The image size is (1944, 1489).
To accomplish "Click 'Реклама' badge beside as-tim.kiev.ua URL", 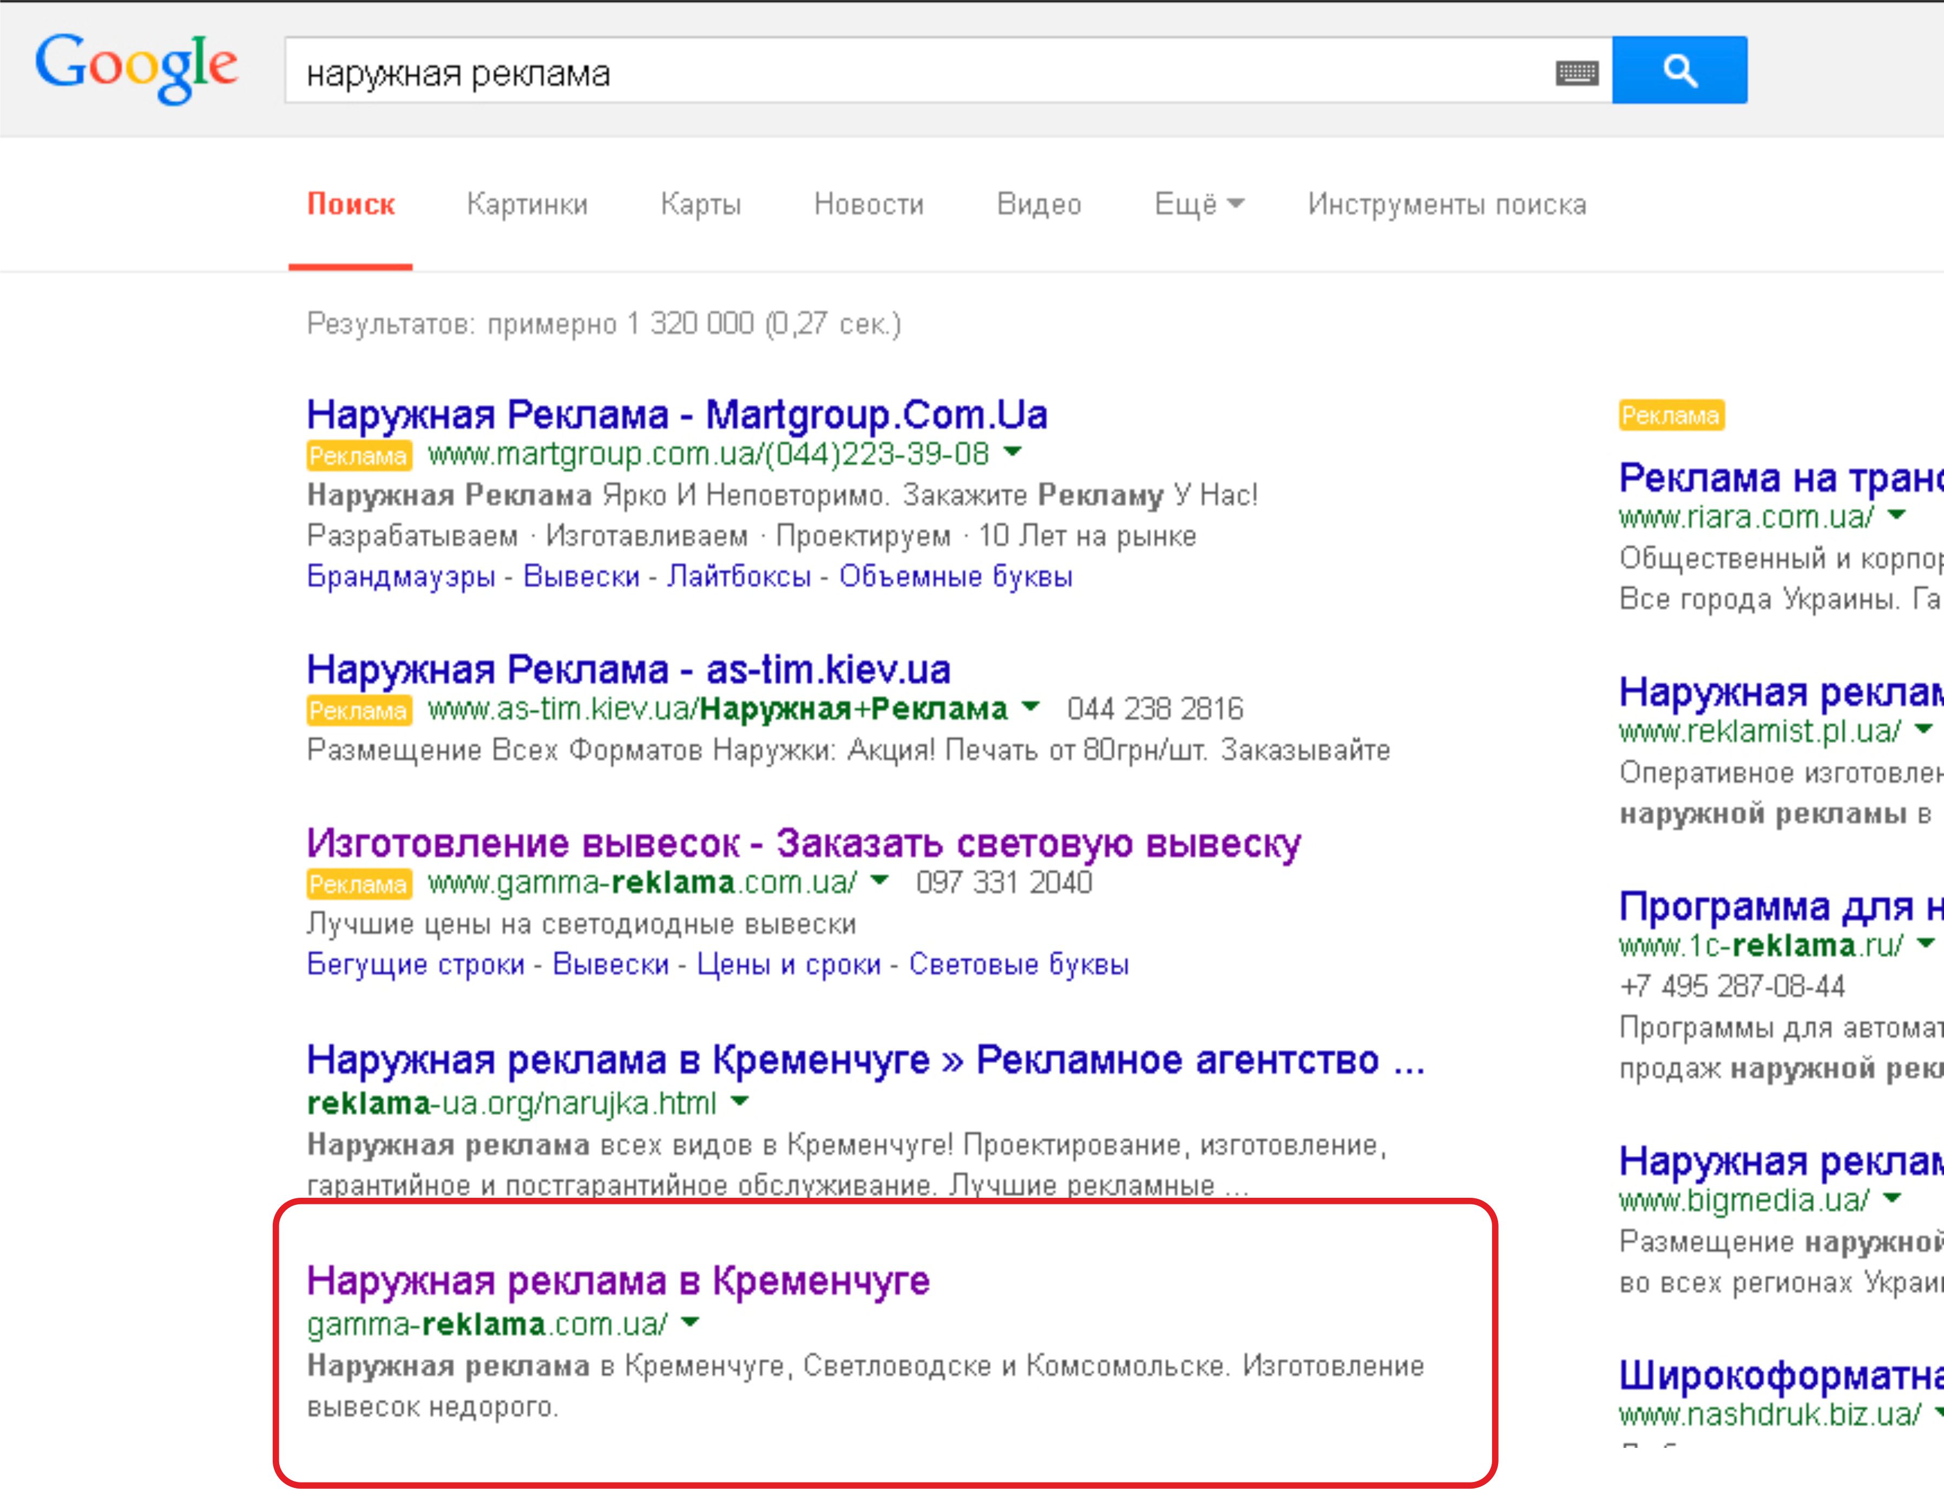I will click(x=359, y=710).
